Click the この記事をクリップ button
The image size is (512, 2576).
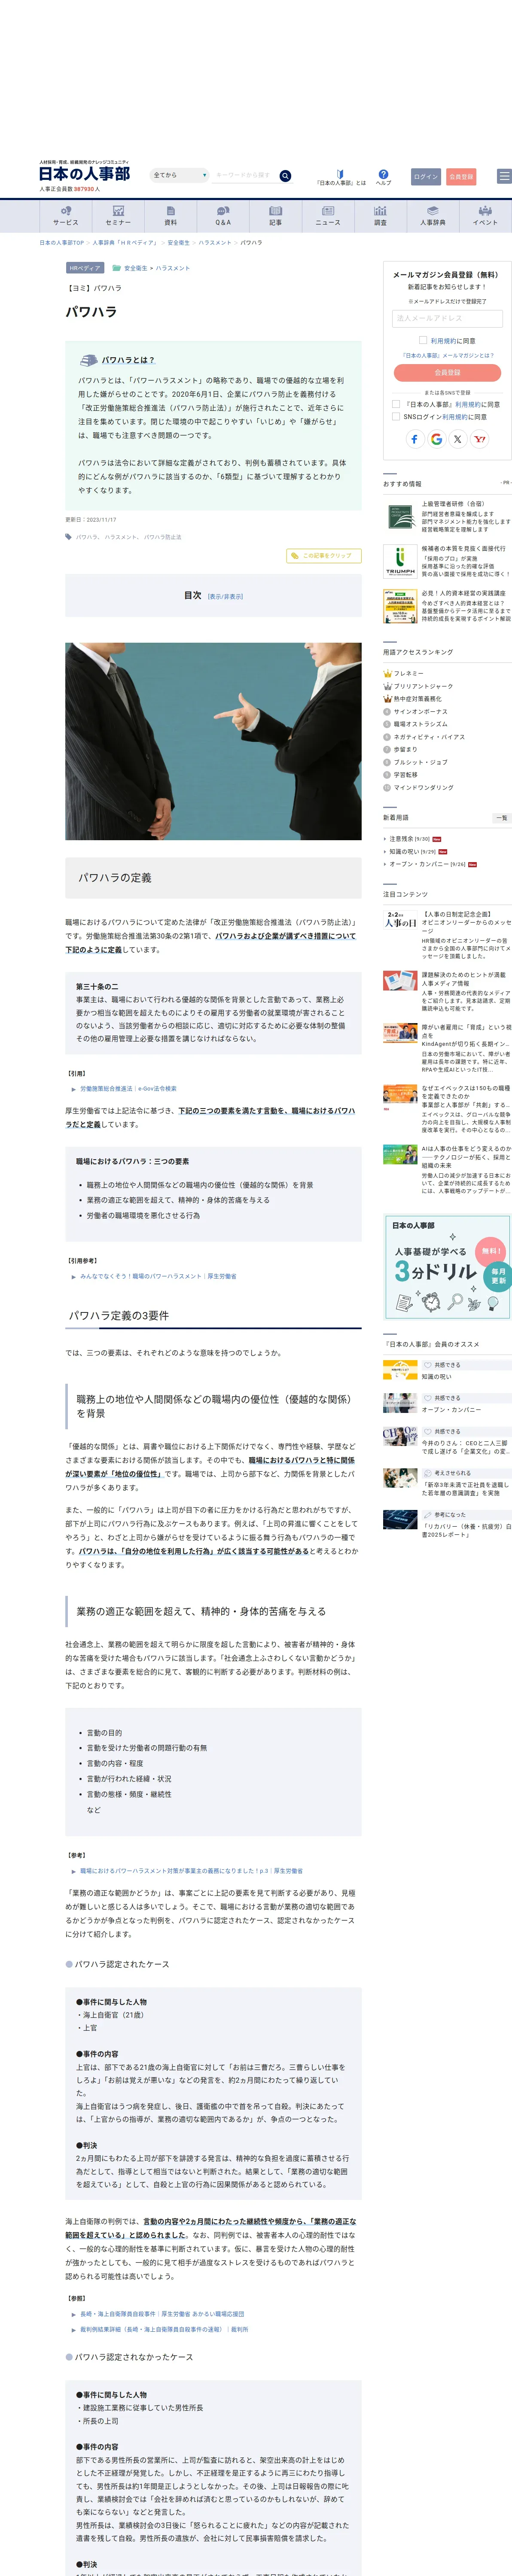[x=324, y=556]
